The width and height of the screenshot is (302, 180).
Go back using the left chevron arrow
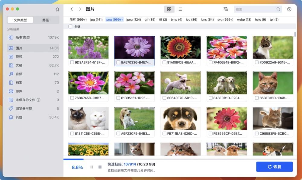click(72, 9)
